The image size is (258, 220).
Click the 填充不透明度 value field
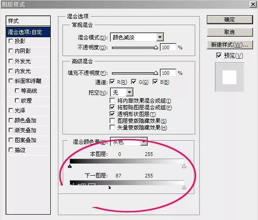[x=168, y=73]
